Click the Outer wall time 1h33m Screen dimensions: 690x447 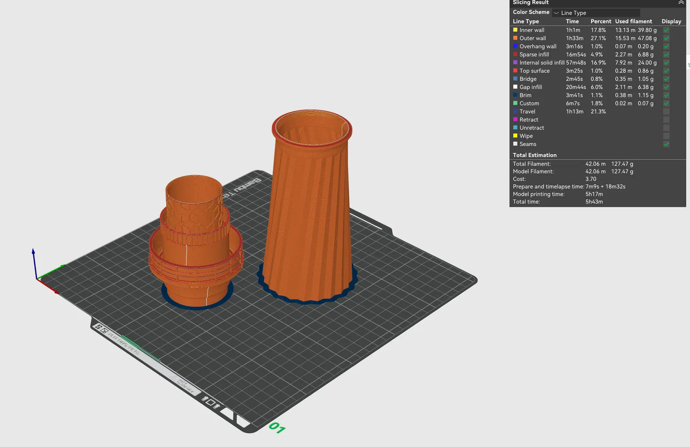tap(574, 38)
